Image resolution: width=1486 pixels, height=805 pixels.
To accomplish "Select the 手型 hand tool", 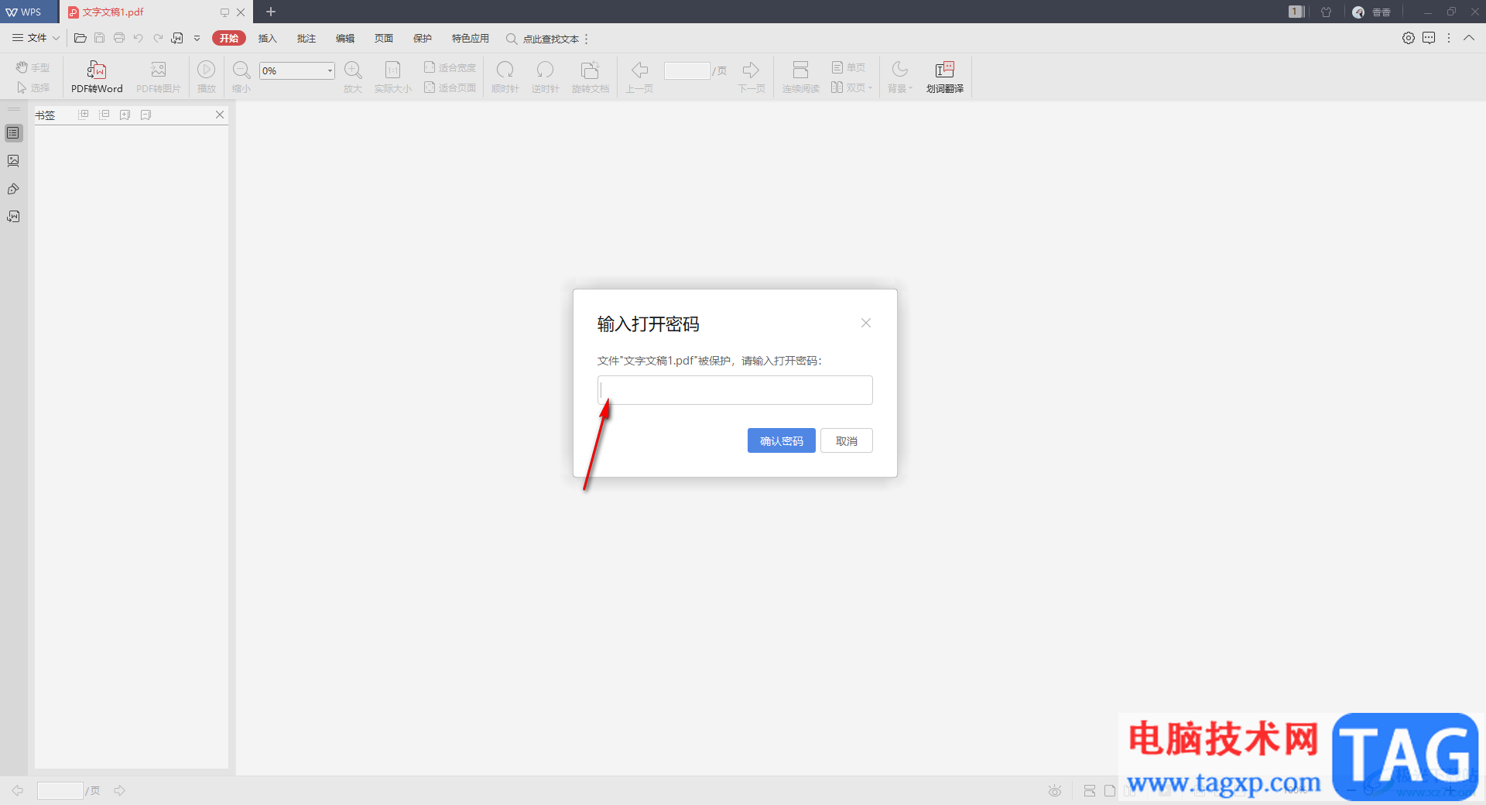I will [33, 67].
